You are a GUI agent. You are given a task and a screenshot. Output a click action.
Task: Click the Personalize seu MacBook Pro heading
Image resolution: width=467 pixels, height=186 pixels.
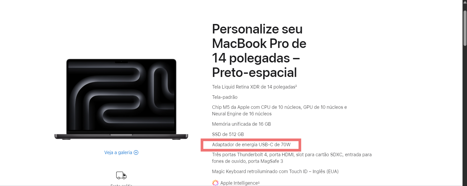[x=259, y=51]
